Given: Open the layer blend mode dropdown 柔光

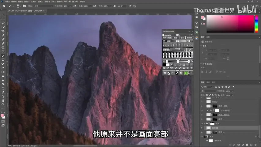Looking at the screenshot, I should pos(208,91).
